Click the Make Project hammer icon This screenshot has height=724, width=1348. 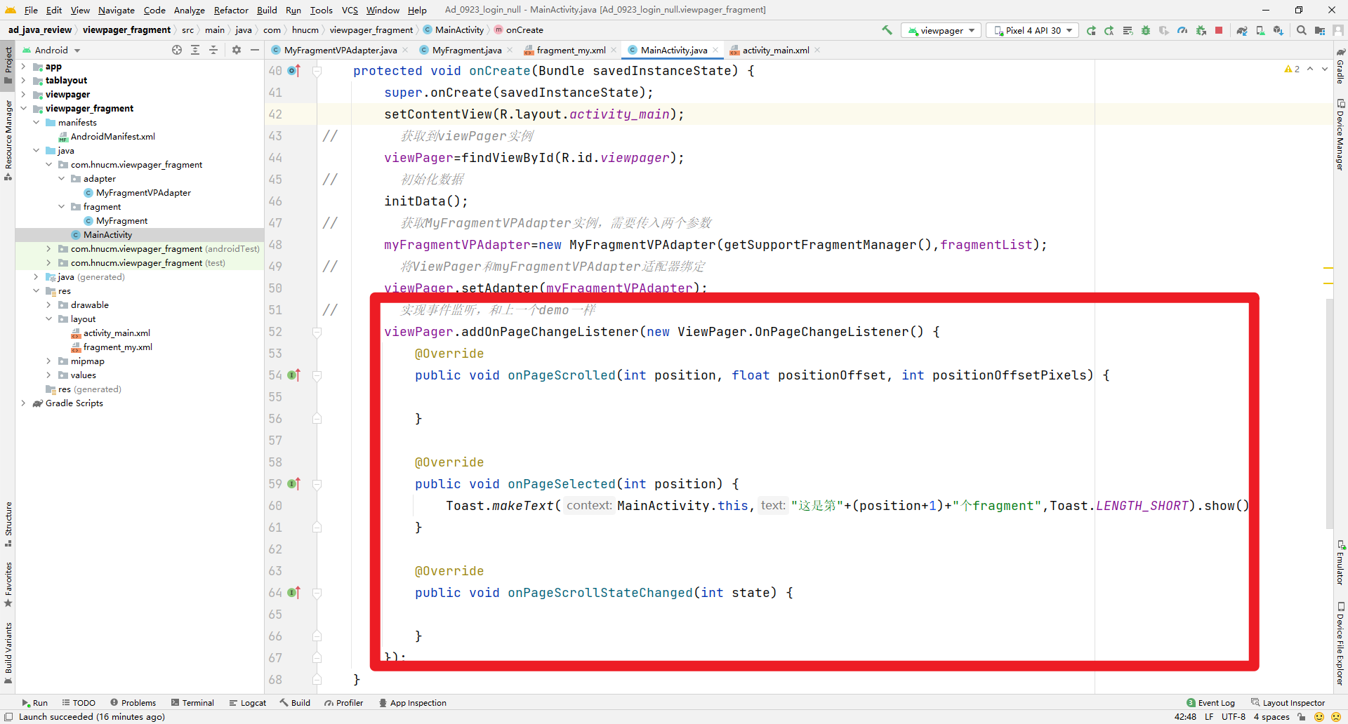coord(887,30)
